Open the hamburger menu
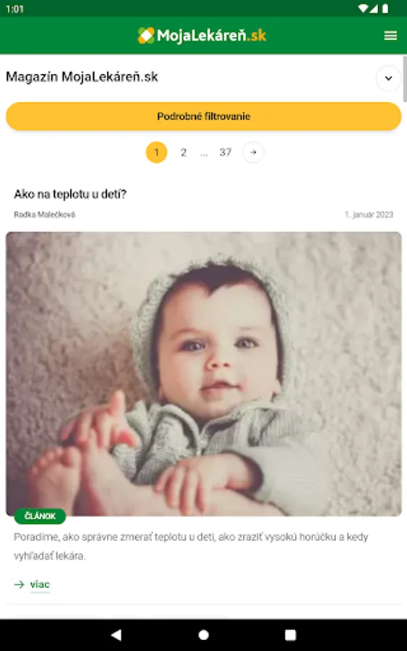 pos(390,35)
